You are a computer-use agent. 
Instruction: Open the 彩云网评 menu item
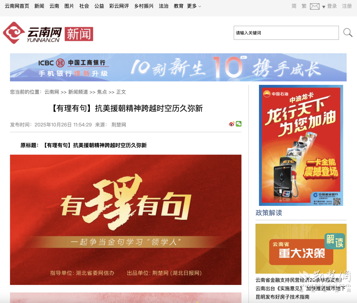click(119, 6)
